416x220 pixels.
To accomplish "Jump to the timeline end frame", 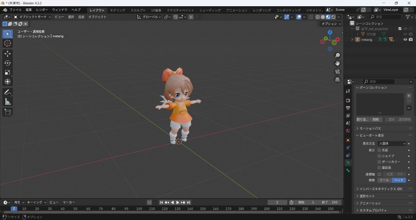I will (188, 203).
